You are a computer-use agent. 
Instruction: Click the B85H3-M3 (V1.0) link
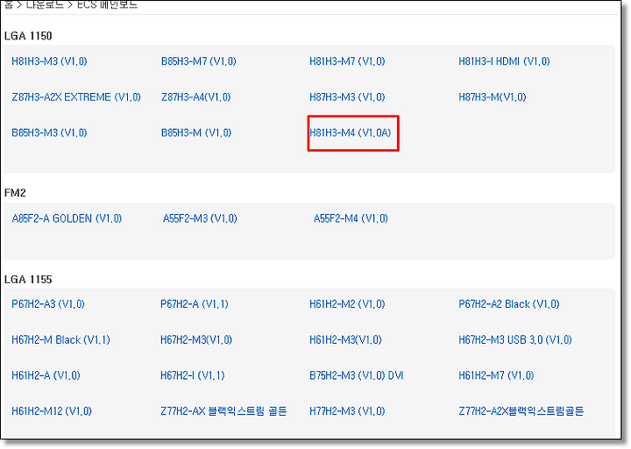click(x=49, y=133)
